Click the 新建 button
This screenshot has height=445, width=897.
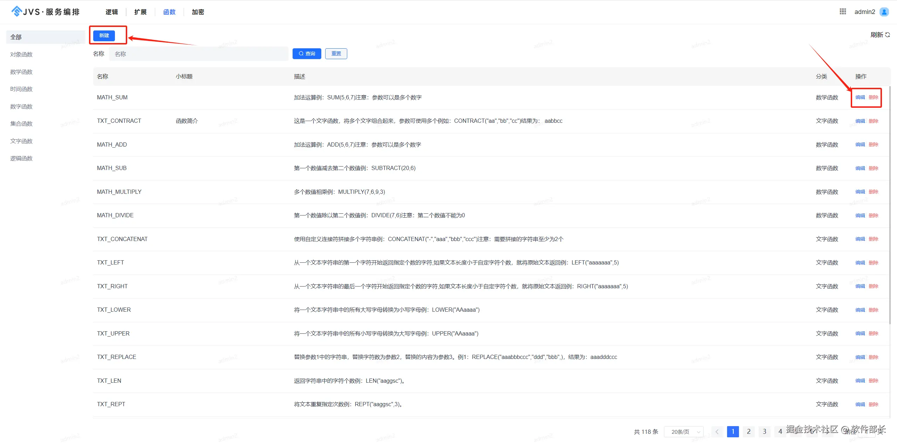tap(104, 35)
